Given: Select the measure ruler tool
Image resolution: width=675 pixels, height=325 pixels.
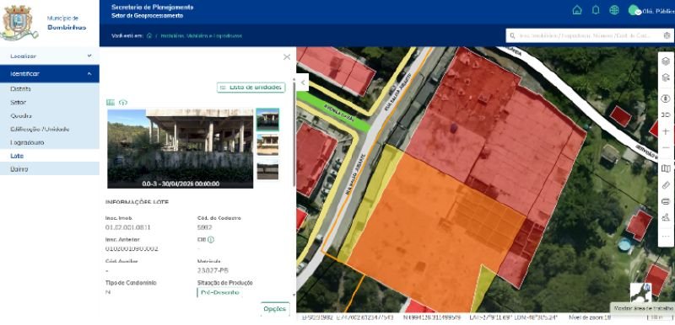Looking at the screenshot, I should [x=666, y=185].
